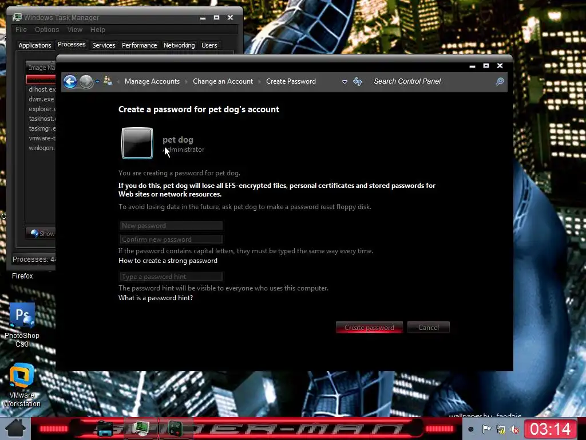This screenshot has width=586, height=440.
Task: Open Task Manager's File menu
Action: pos(21,30)
